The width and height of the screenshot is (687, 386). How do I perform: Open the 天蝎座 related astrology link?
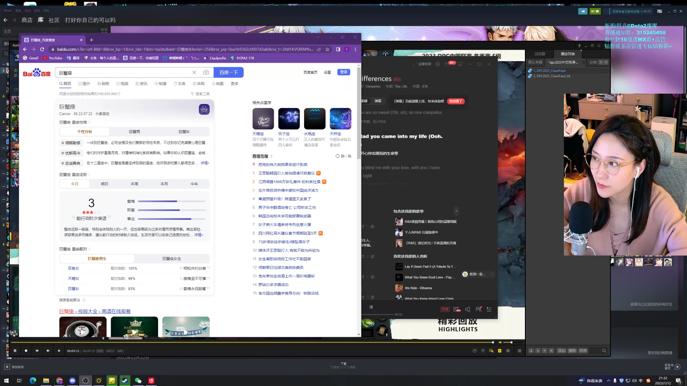tap(258, 134)
